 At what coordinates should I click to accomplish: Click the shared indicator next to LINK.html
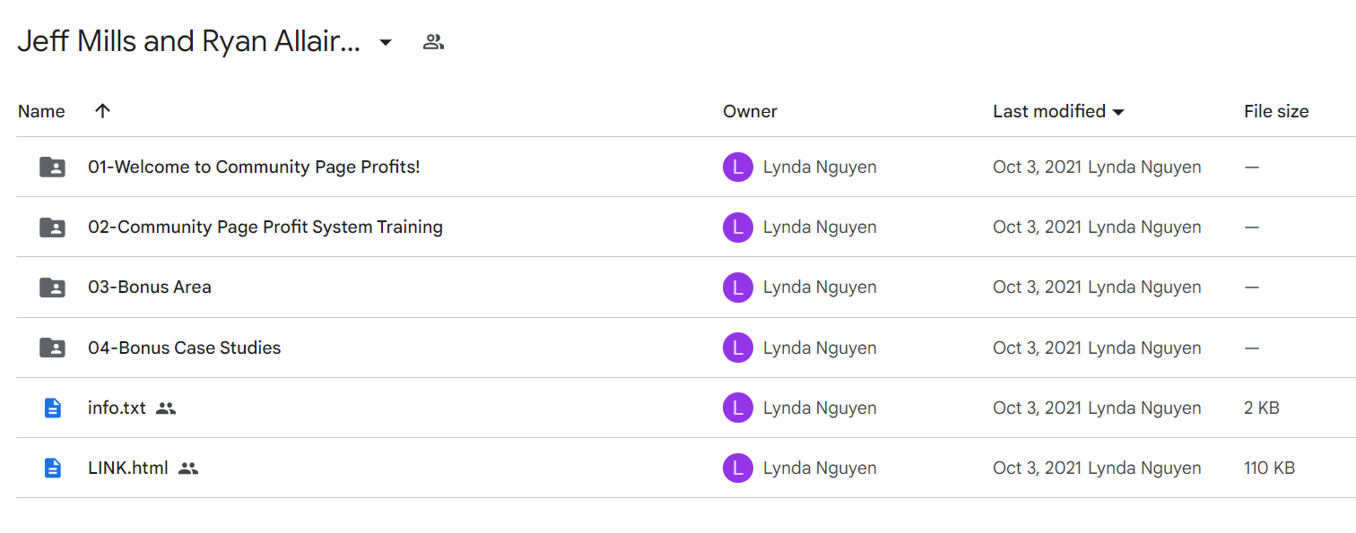tap(188, 468)
